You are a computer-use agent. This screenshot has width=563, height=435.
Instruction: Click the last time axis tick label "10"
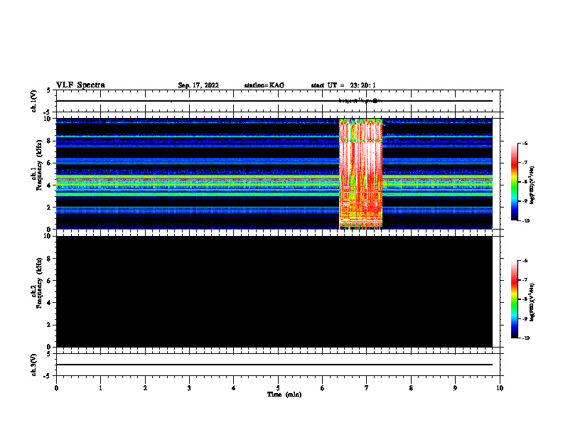(500, 388)
